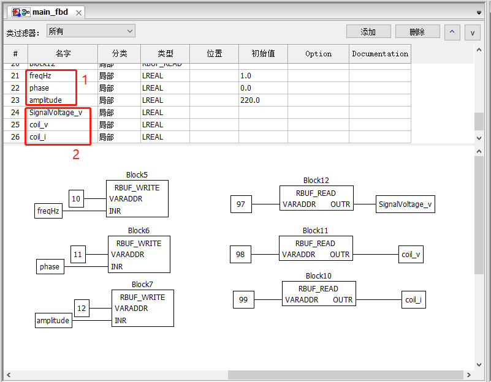Select row number 26
Screen dimensions: 491x382
click(x=15, y=137)
